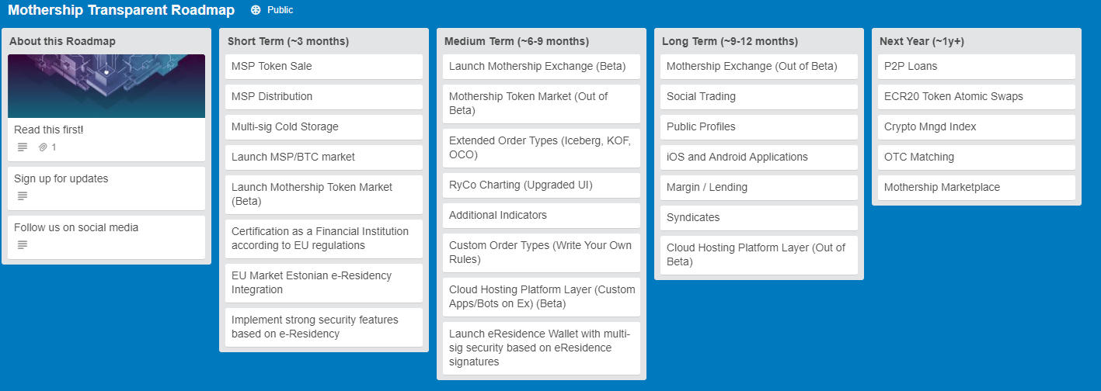Open the Additional Indicators card
This screenshot has width=1101, height=391.
point(542,215)
